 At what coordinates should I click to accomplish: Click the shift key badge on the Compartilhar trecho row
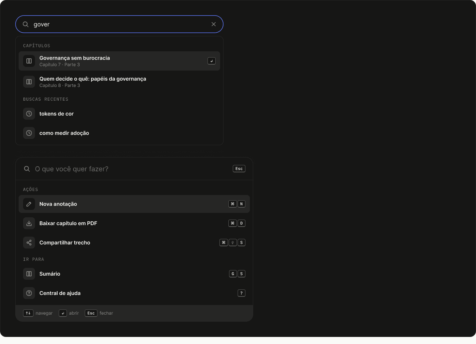[233, 243]
